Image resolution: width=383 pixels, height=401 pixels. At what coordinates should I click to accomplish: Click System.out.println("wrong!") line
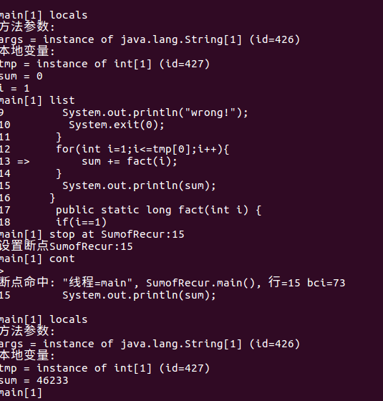(155, 113)
